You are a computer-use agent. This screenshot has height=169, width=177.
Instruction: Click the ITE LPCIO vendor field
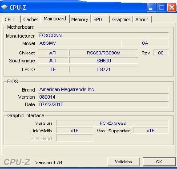click(53, 69)
